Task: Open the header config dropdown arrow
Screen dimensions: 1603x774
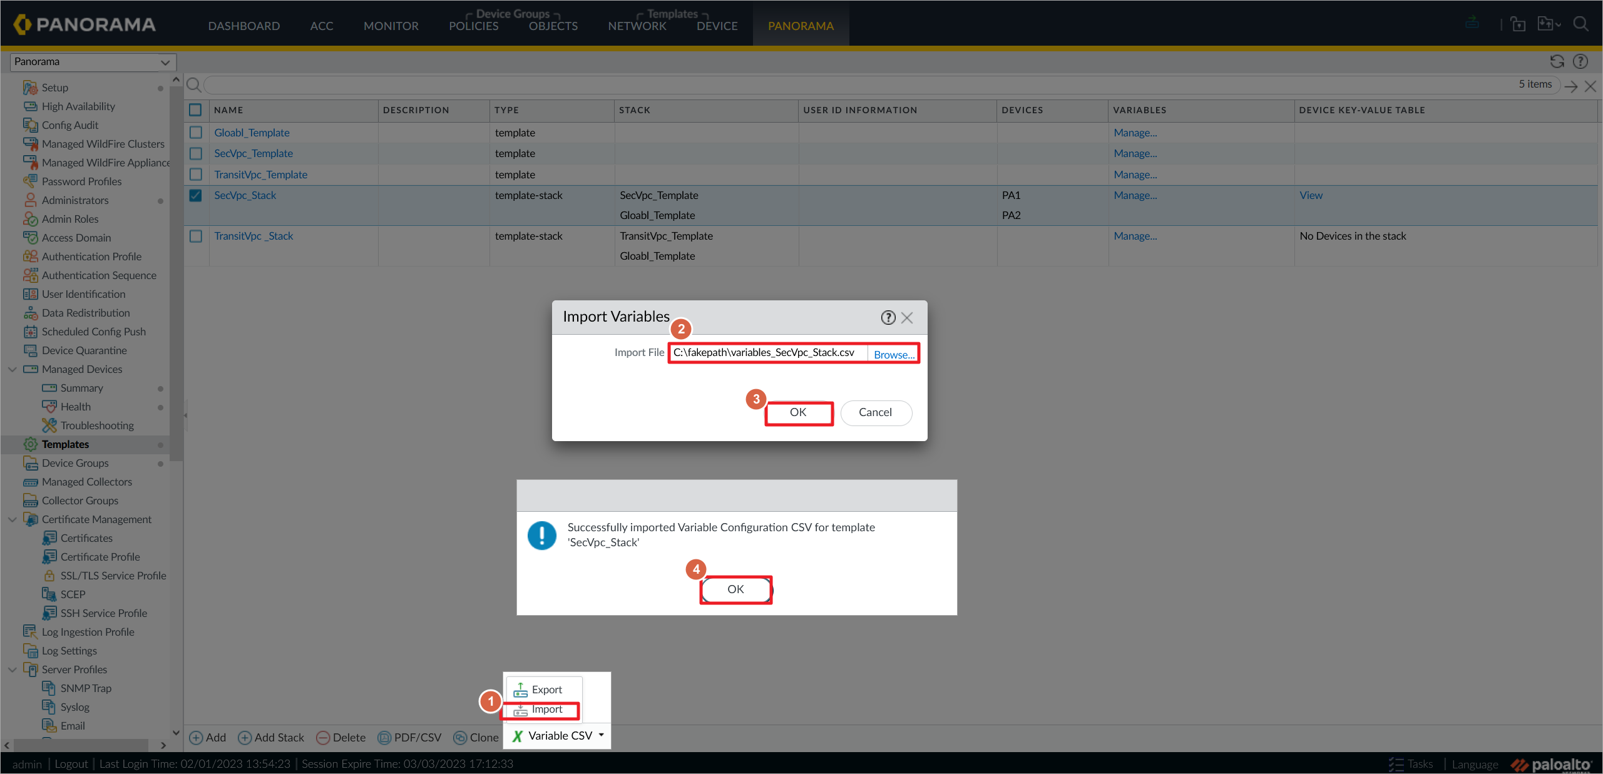Action: pos(1557,25)
